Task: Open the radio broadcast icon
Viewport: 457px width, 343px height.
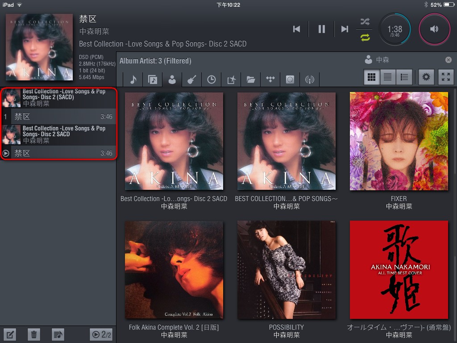Action: 309,79
